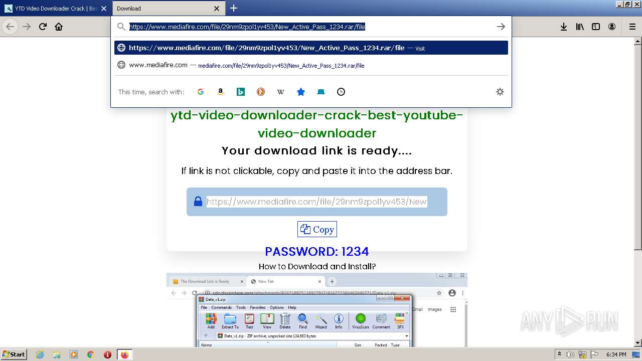Image resolution: width=642 pixels, height=361 pixels.
Task: Open the Firefox home page
Action: click(x=59, y=27)
